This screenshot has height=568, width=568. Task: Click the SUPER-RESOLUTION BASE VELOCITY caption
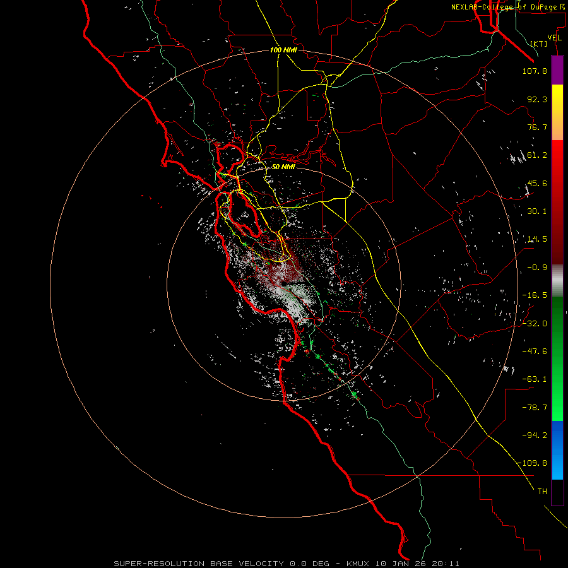click(x=287, y=564)
